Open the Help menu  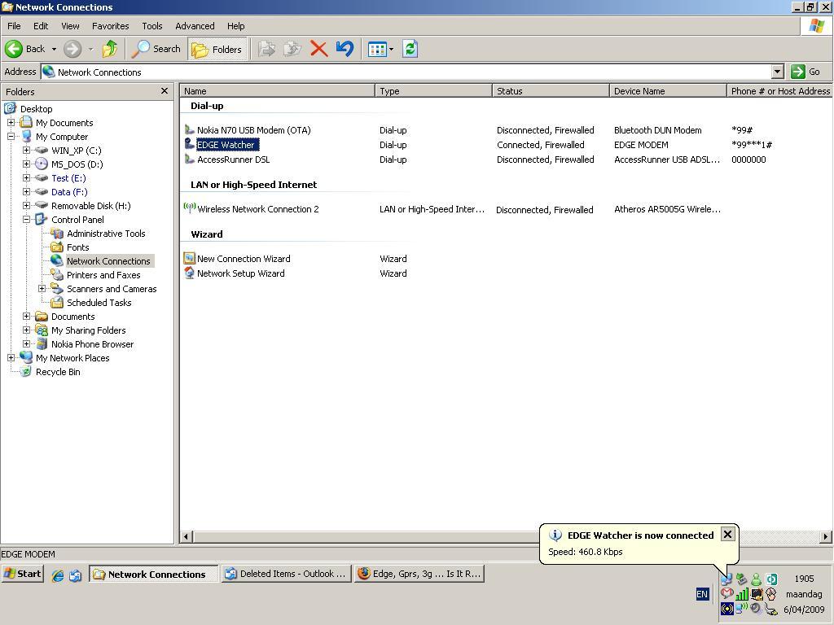point(235,26)
